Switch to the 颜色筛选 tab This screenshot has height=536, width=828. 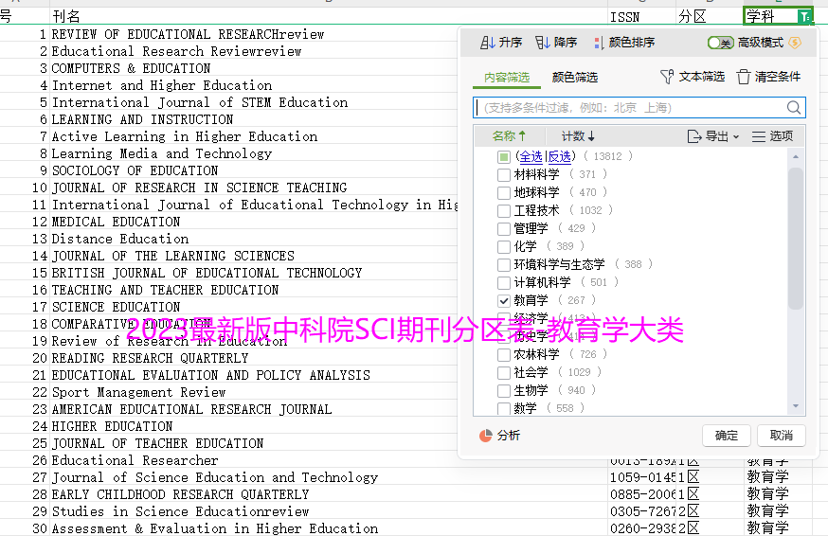[574, 77]
